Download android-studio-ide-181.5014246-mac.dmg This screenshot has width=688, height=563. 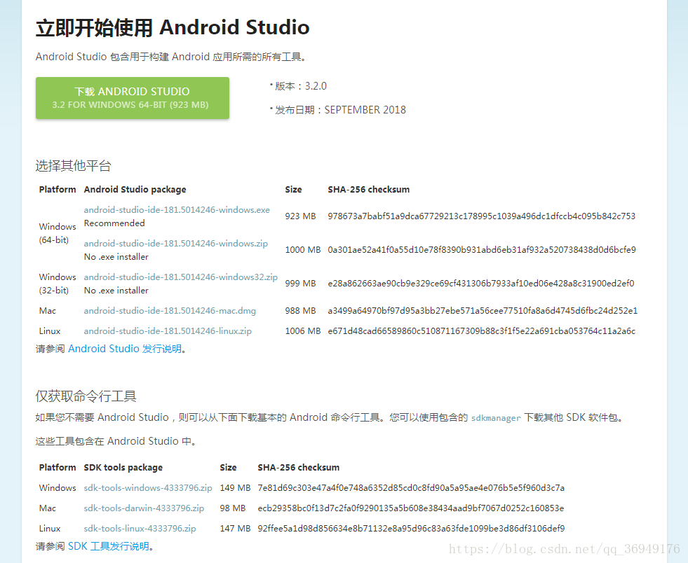point(170,311)
